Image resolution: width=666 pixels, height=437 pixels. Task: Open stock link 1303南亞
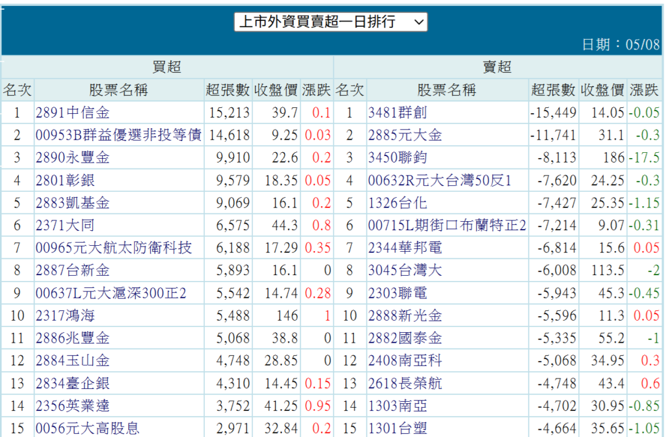[x=397, y=406]
